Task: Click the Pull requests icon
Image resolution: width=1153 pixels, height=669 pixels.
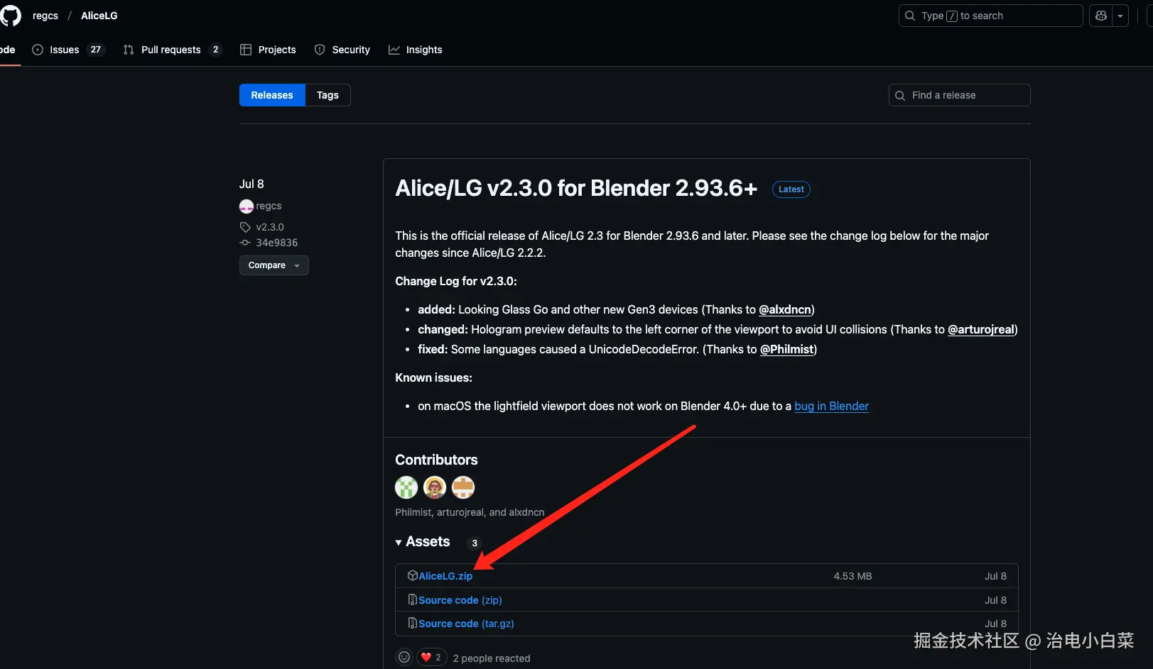Action: 129,50
